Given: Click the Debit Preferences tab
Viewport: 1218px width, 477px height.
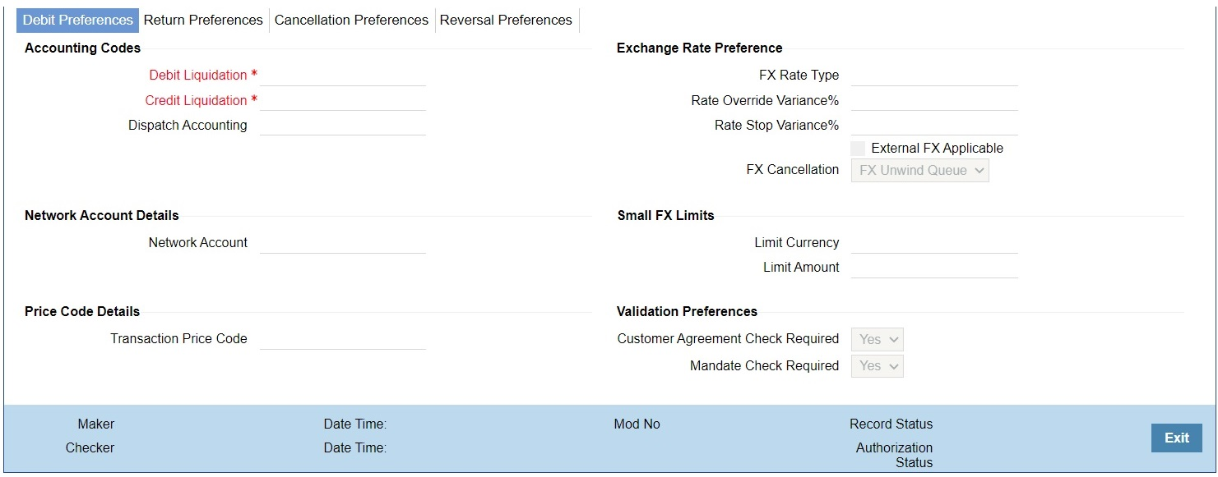Looking at the screenshot, I should click(x=77, y=20).
